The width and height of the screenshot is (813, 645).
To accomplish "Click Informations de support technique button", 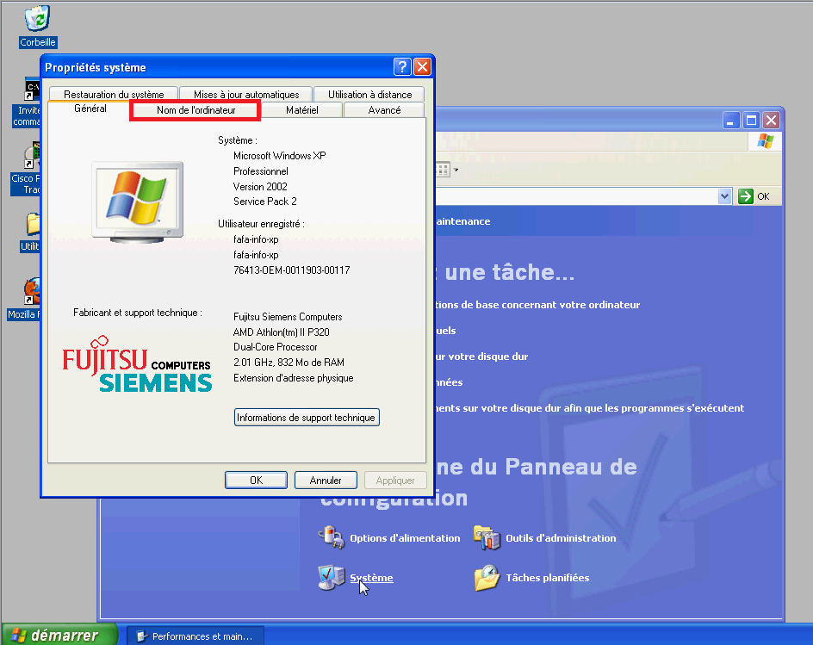I will click(307, 418).
